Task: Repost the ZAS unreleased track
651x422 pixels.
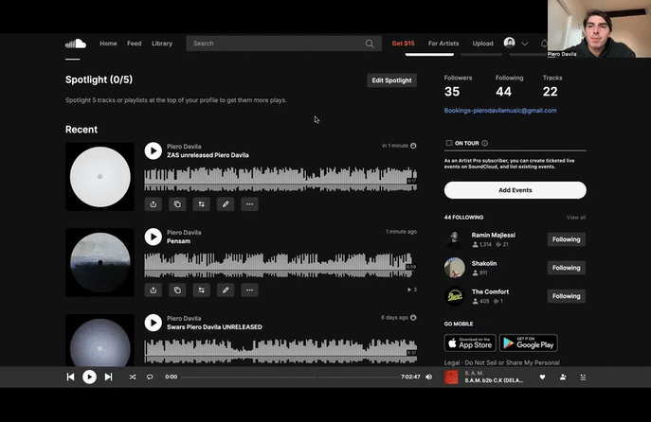Action: (201, 204)
